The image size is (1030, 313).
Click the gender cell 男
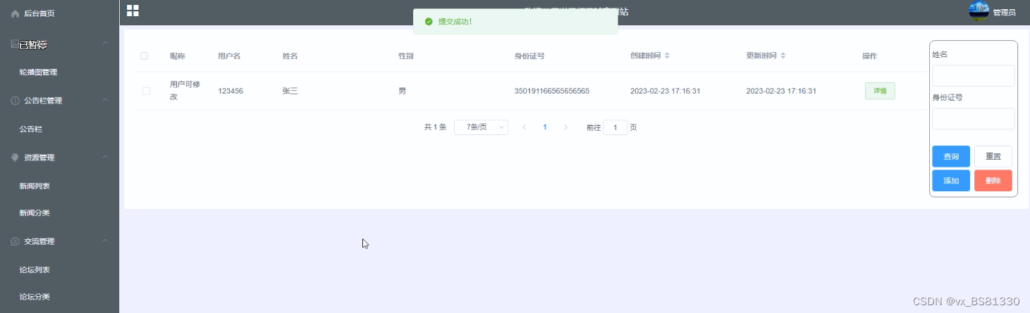(402, 91)
